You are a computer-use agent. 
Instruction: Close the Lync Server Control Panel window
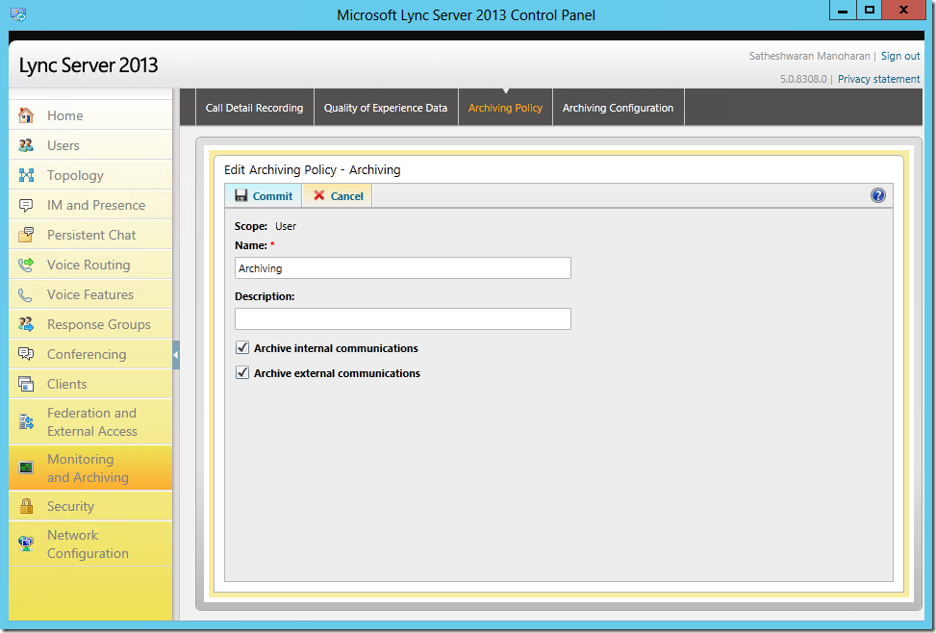coord(903,11)
